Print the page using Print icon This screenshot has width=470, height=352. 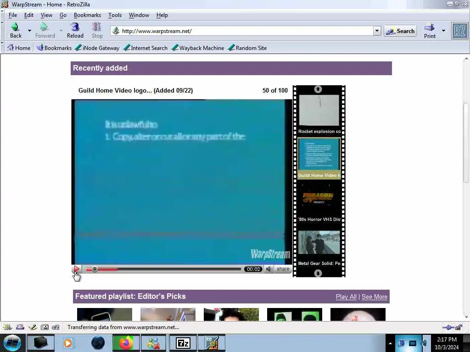pyautogui.click(x=430, y=31)
